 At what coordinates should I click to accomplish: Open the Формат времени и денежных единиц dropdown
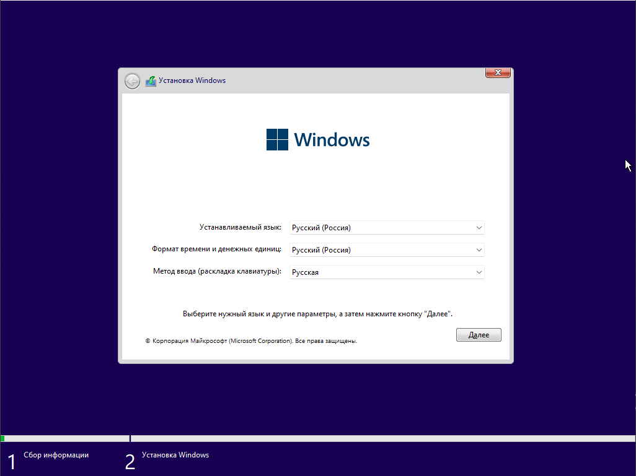pyautogui.click(x=387, y=250)
